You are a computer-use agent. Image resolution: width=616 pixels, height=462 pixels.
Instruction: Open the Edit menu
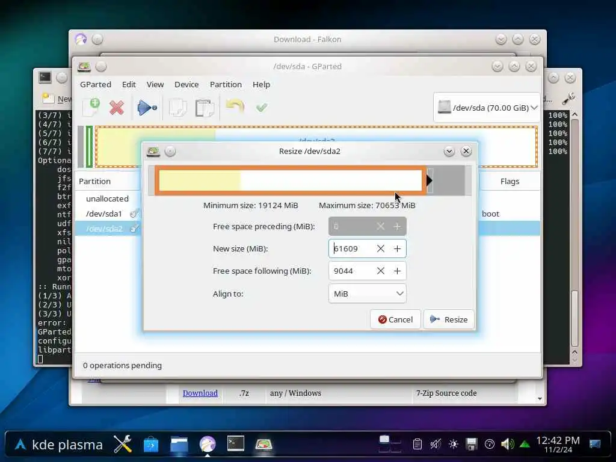[x=129, y=84]
